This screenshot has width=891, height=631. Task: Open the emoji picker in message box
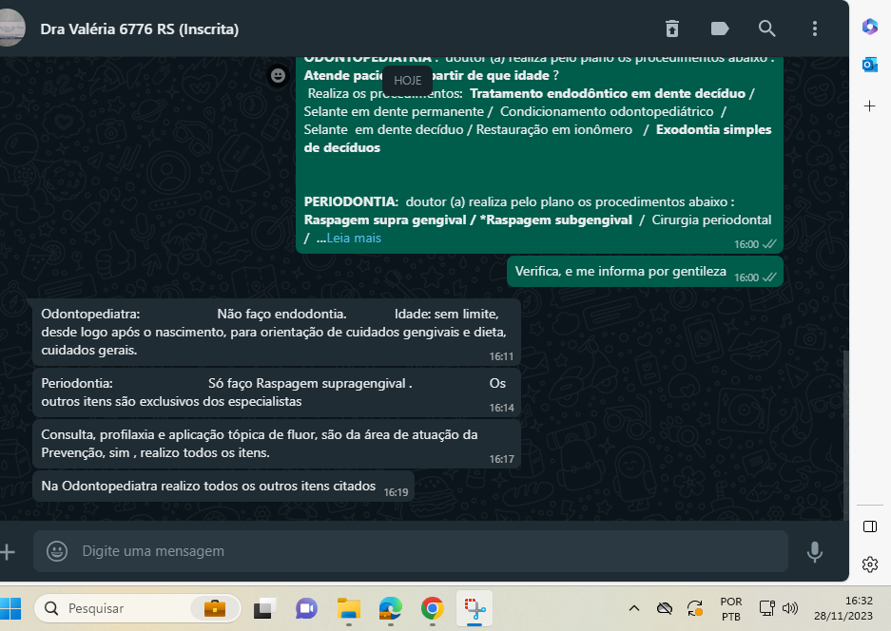57,551
